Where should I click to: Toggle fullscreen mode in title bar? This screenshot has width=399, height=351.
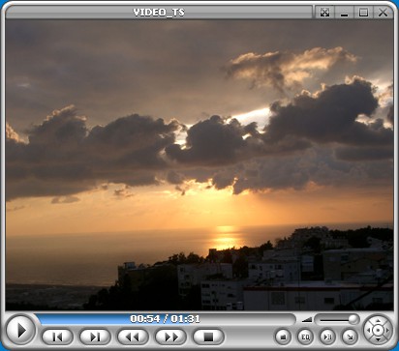pos(324,13)
